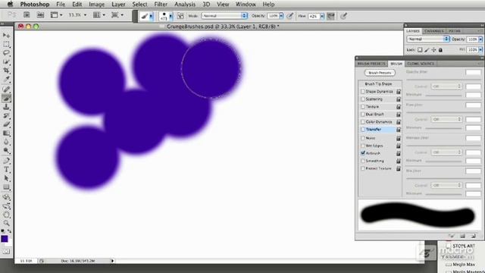485x273 pixels.
Task: Enable the Shape Dynamics checkbox
Action: coord(363,92)
